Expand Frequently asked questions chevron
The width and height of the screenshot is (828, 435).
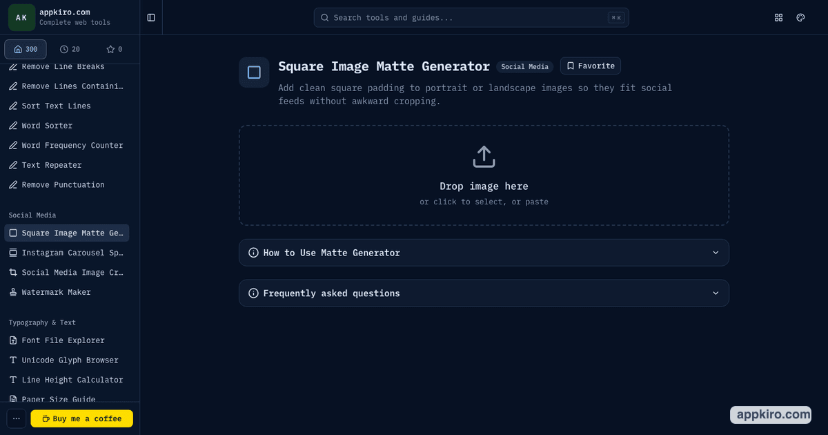coord(716,293)
